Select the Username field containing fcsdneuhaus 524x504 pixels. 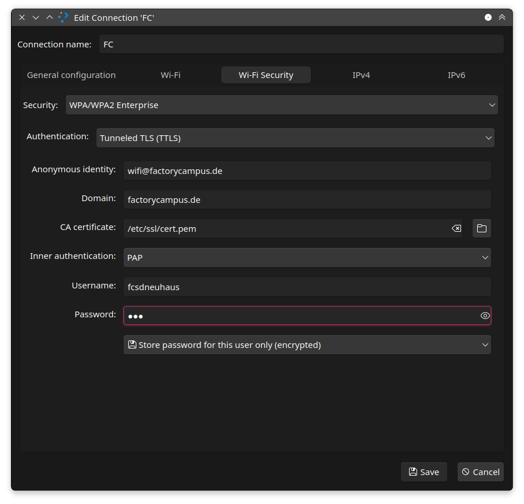click(307, 287)
